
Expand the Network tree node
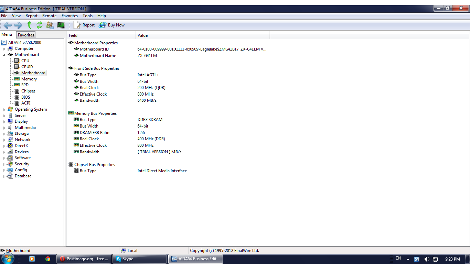click(4, 140)
